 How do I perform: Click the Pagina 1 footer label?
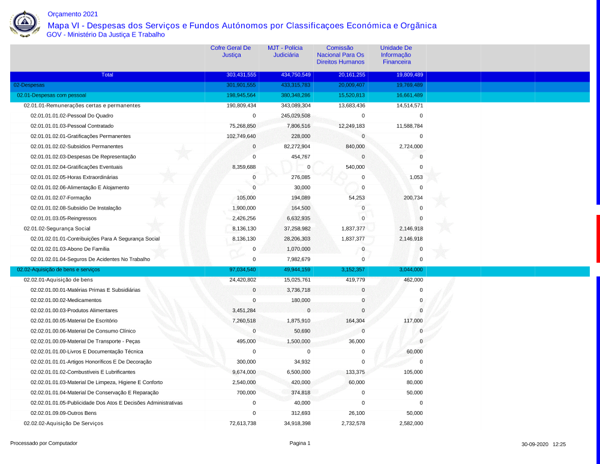click(300, 444)
